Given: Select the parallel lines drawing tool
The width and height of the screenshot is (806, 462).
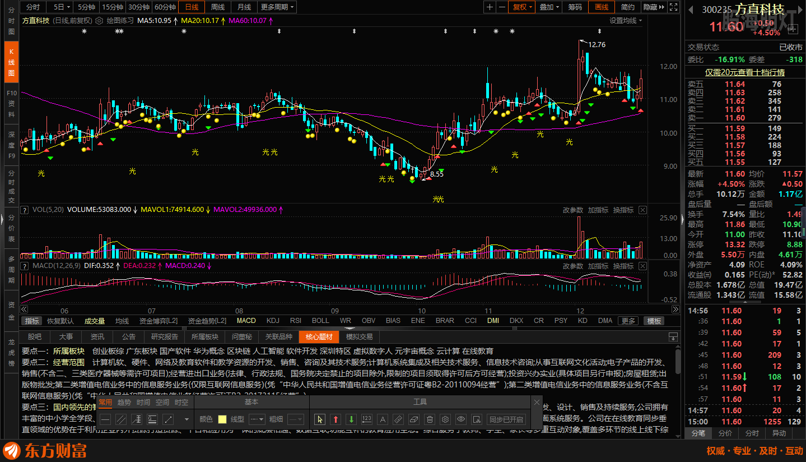Looking at the screenshot, I should click(x=121, y=419).
